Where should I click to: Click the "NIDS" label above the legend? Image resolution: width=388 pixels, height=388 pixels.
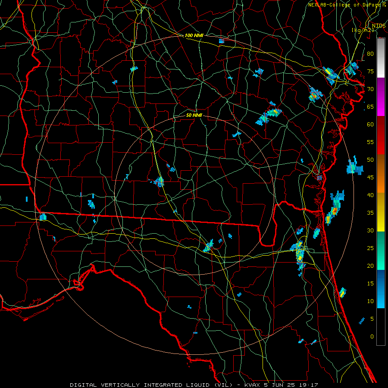tap(379, 26)
